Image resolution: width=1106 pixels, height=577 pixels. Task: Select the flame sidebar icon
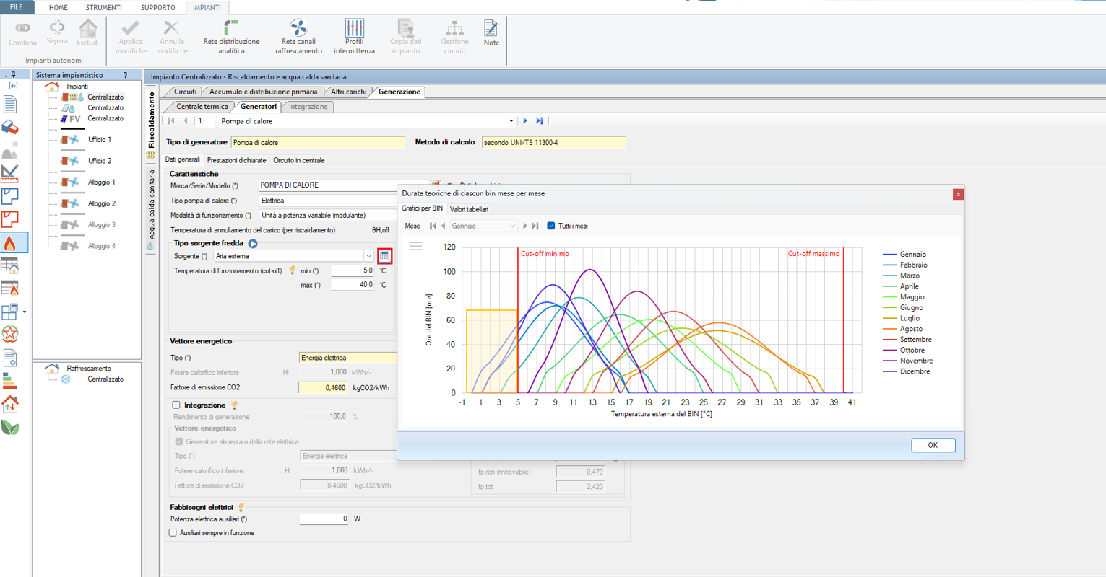[10, 242]
